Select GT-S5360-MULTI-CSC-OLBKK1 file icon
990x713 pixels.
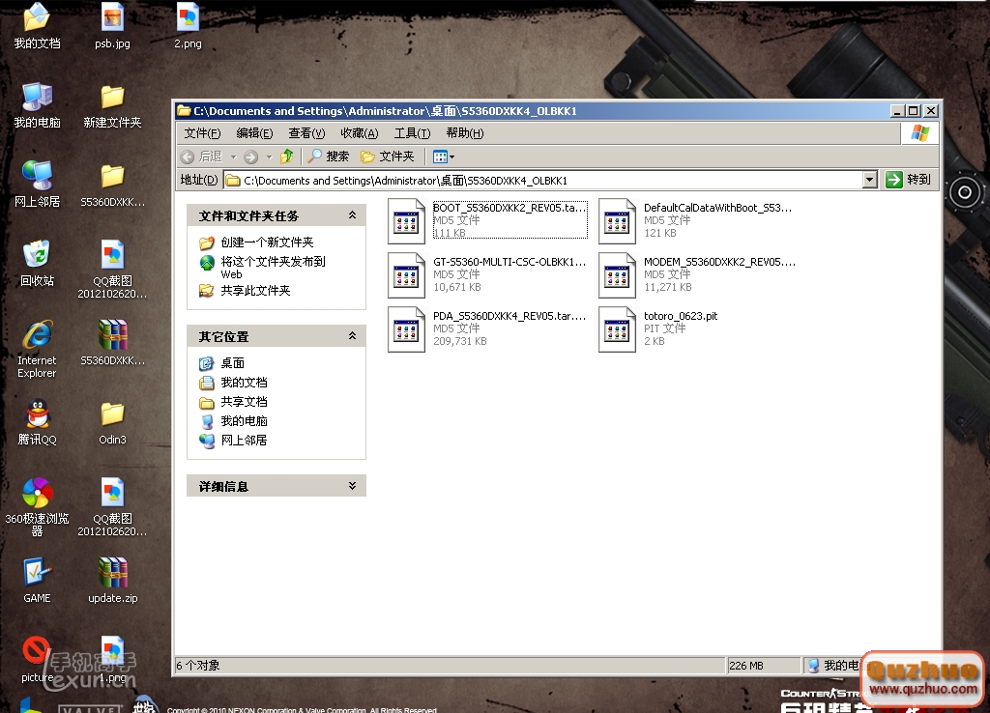pos(406,275)
